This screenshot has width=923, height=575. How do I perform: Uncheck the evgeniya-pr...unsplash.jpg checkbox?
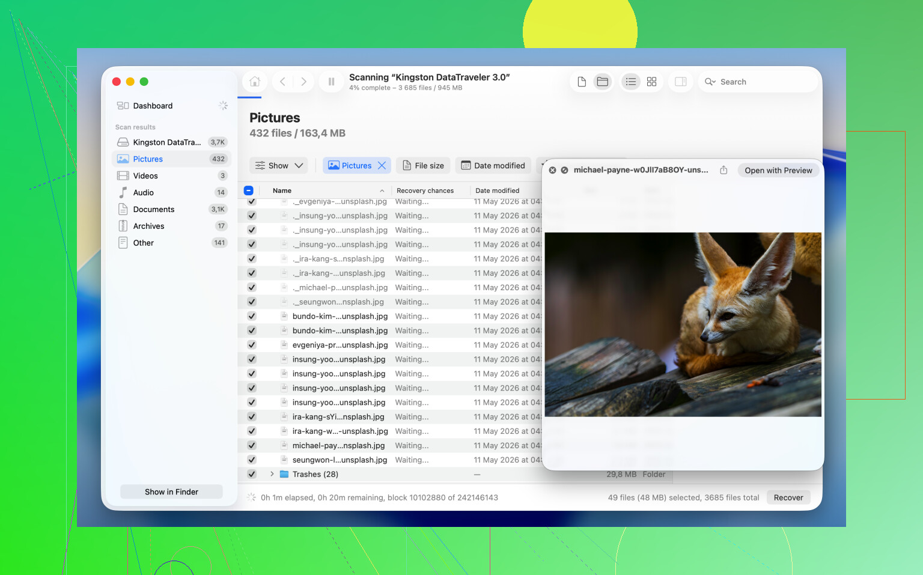click(x=252, y=345)
